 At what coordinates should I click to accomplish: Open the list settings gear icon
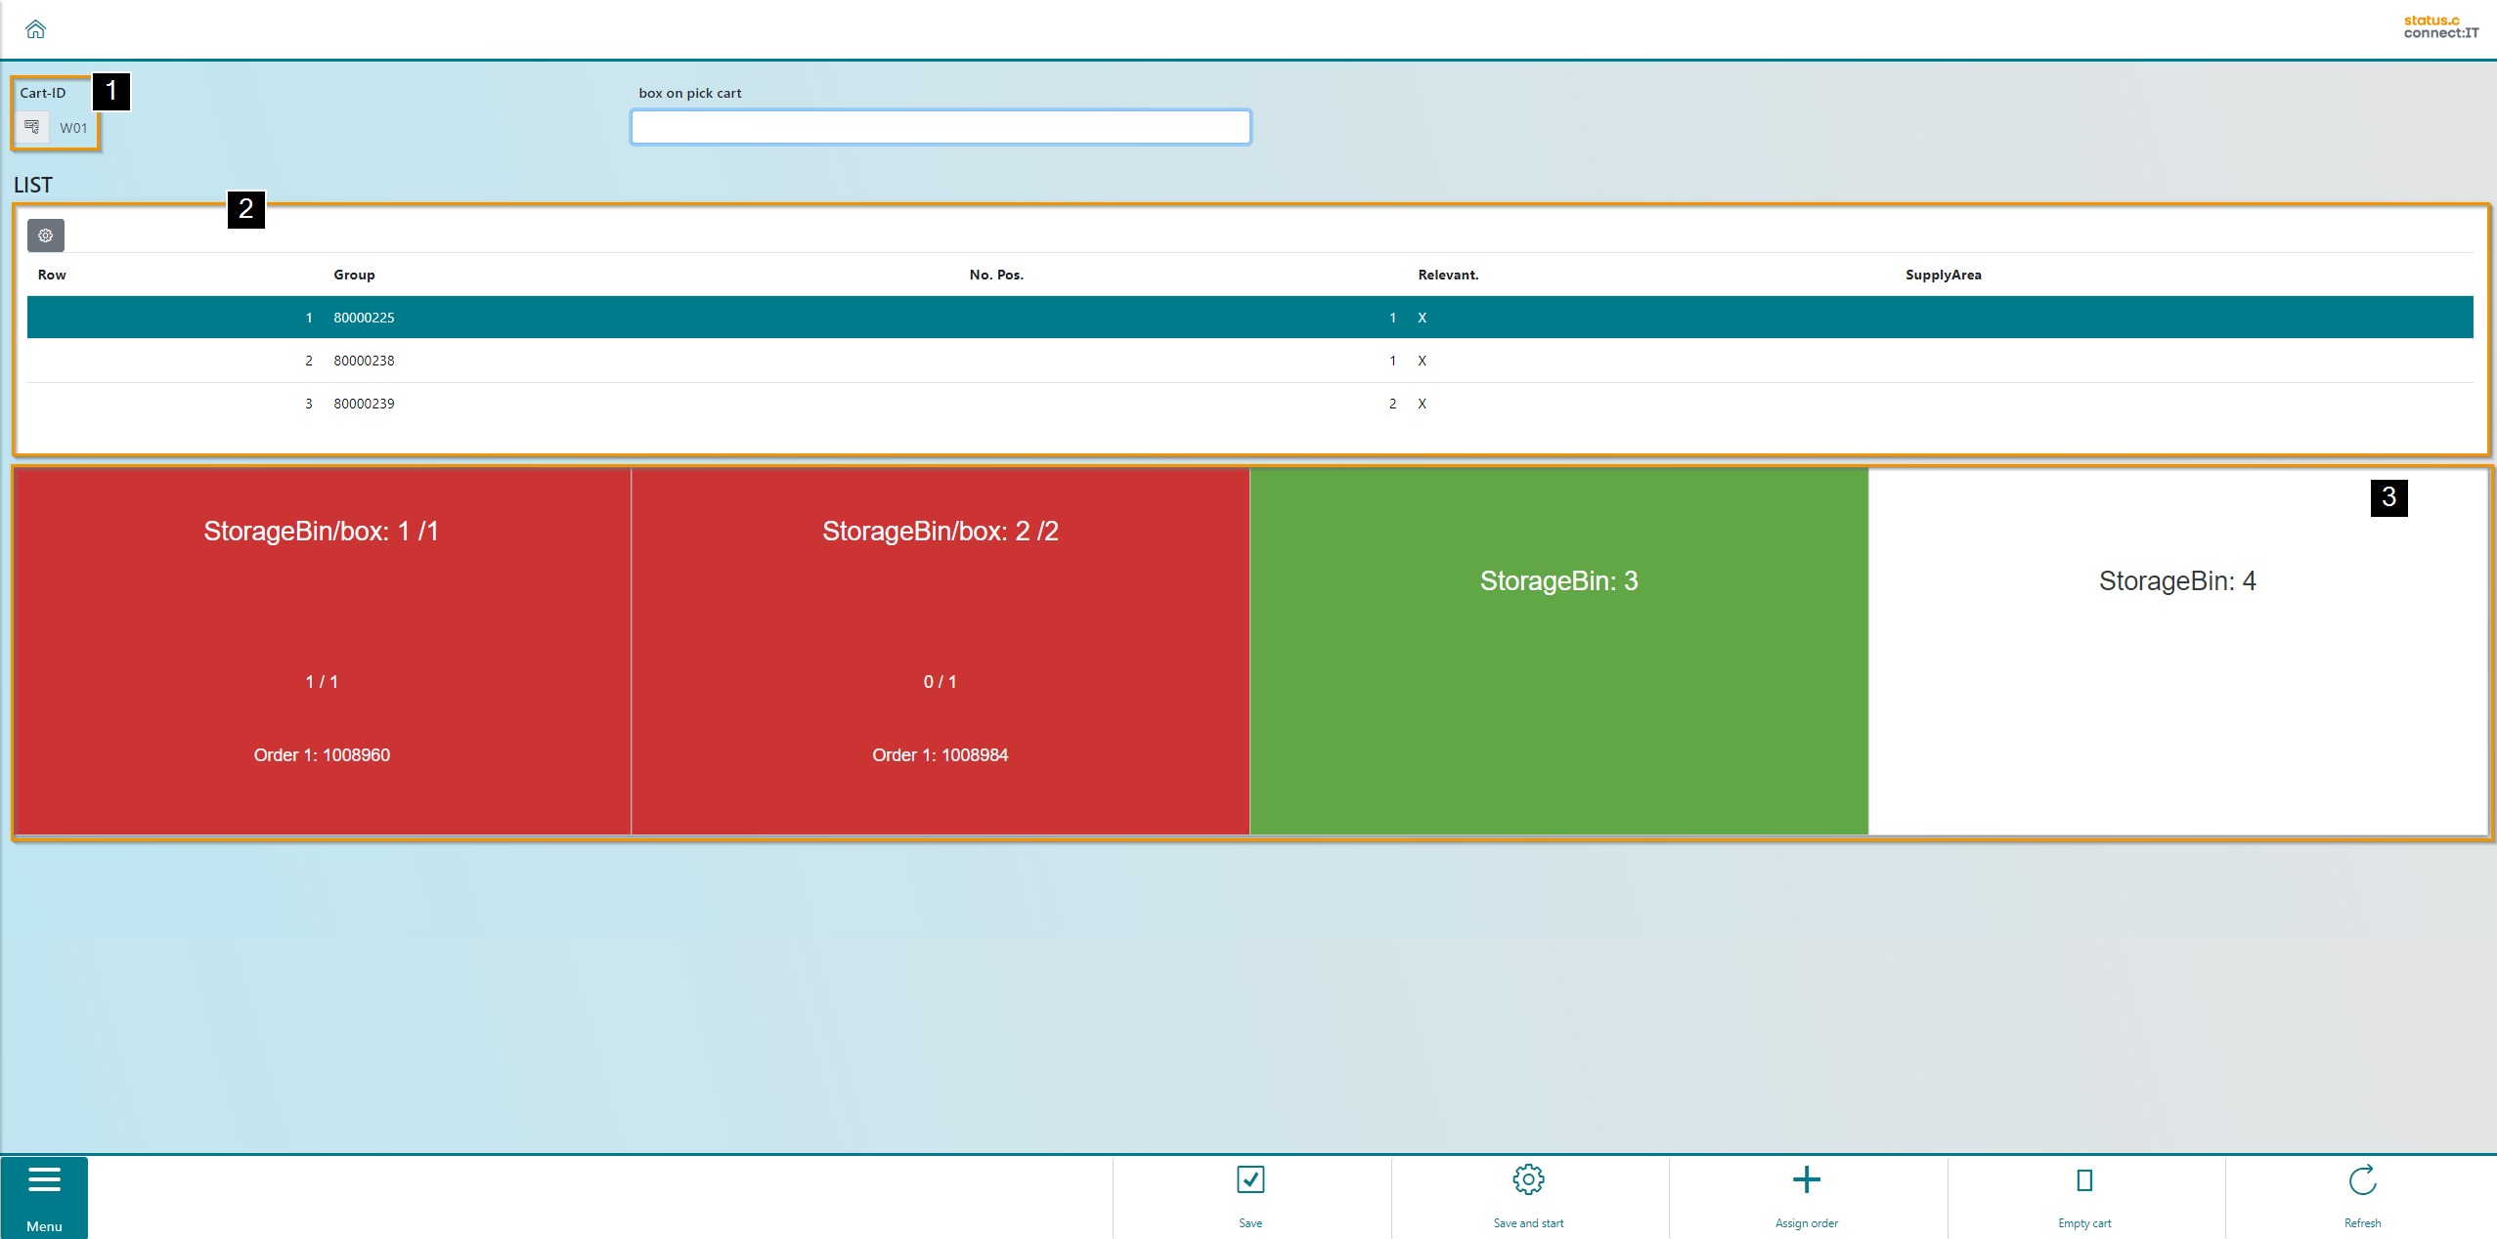pyautogui.click(x=45, y=235)
